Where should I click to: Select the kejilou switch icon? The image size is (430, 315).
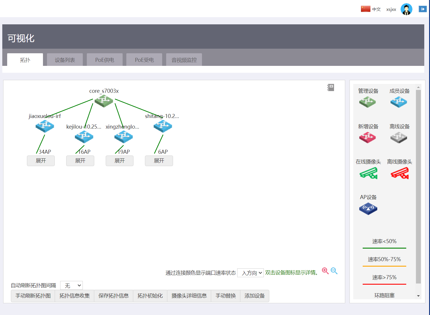(x=84, y=137)
